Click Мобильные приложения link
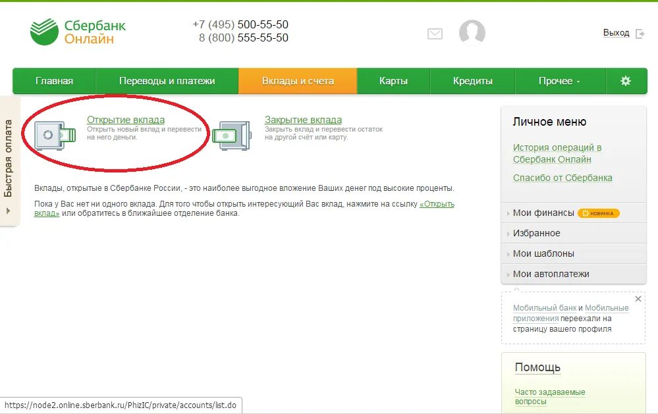The image size is (658, 414). coord(607,308)
